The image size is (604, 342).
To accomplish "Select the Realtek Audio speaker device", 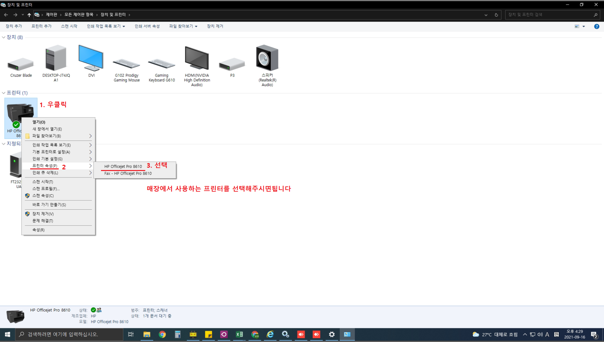I will [267, 58].
